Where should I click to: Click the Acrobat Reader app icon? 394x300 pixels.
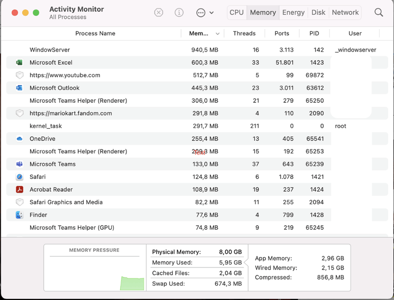point(20,189)
